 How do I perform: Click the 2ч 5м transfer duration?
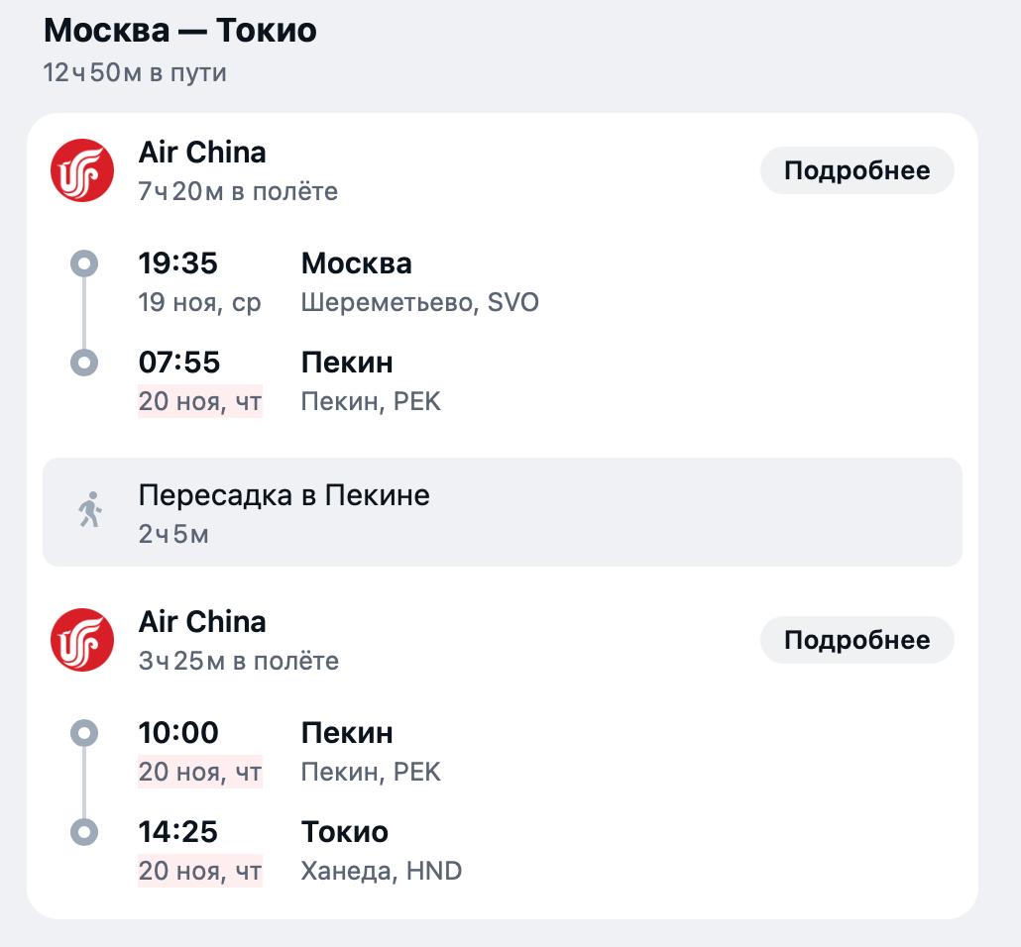pos(173,534)
